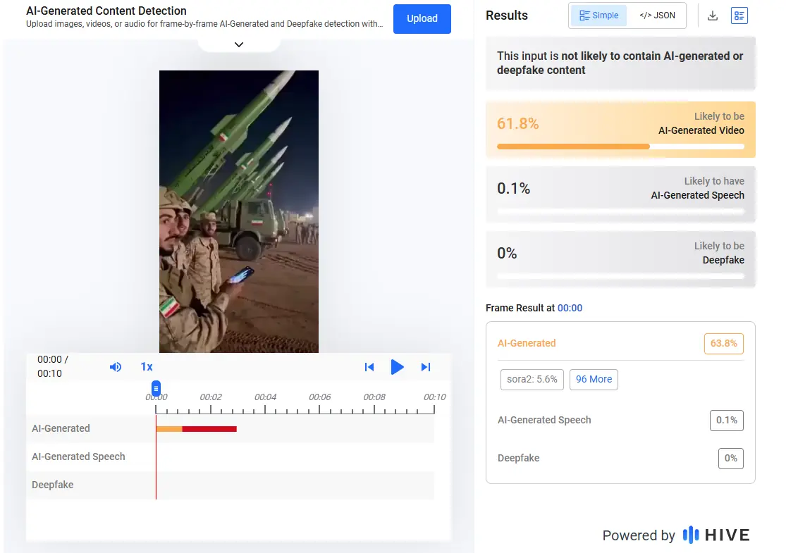Toggle the detailed list view icon

(739, 15)
